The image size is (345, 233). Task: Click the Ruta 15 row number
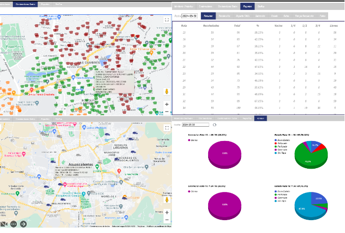tap(184, 33)
